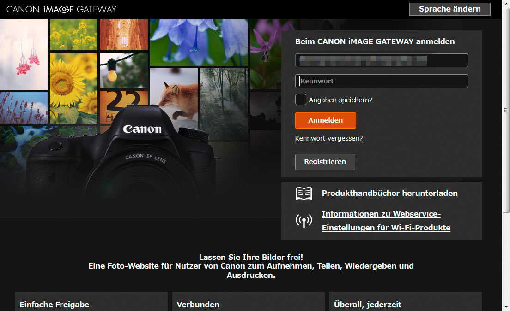Enable the Angaben speichern checkbox
The height and width of the screenshot is (311, 510).
(301, 100)
